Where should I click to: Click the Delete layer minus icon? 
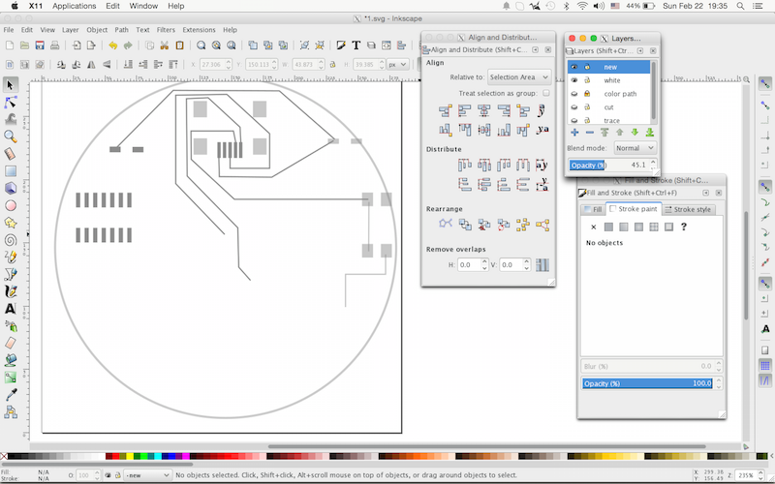(x=590, y=133)
